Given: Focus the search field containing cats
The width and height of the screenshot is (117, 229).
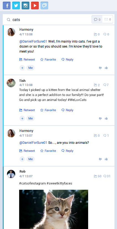Looking at the screenshot, I should pos(48,20).
